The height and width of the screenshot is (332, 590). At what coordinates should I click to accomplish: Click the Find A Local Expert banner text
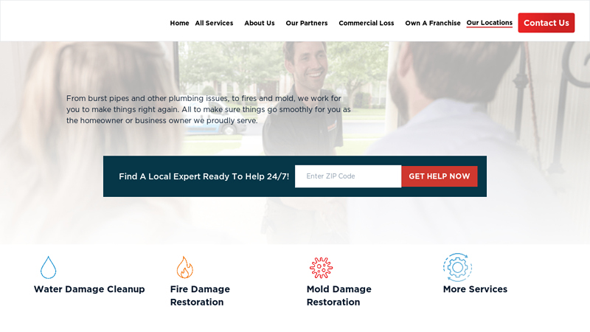[204, 176]
